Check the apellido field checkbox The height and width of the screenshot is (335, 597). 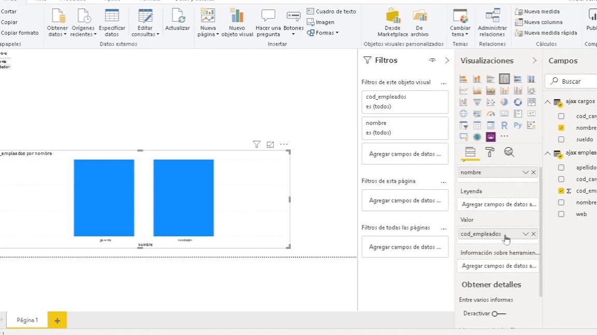tap(561, 167)
